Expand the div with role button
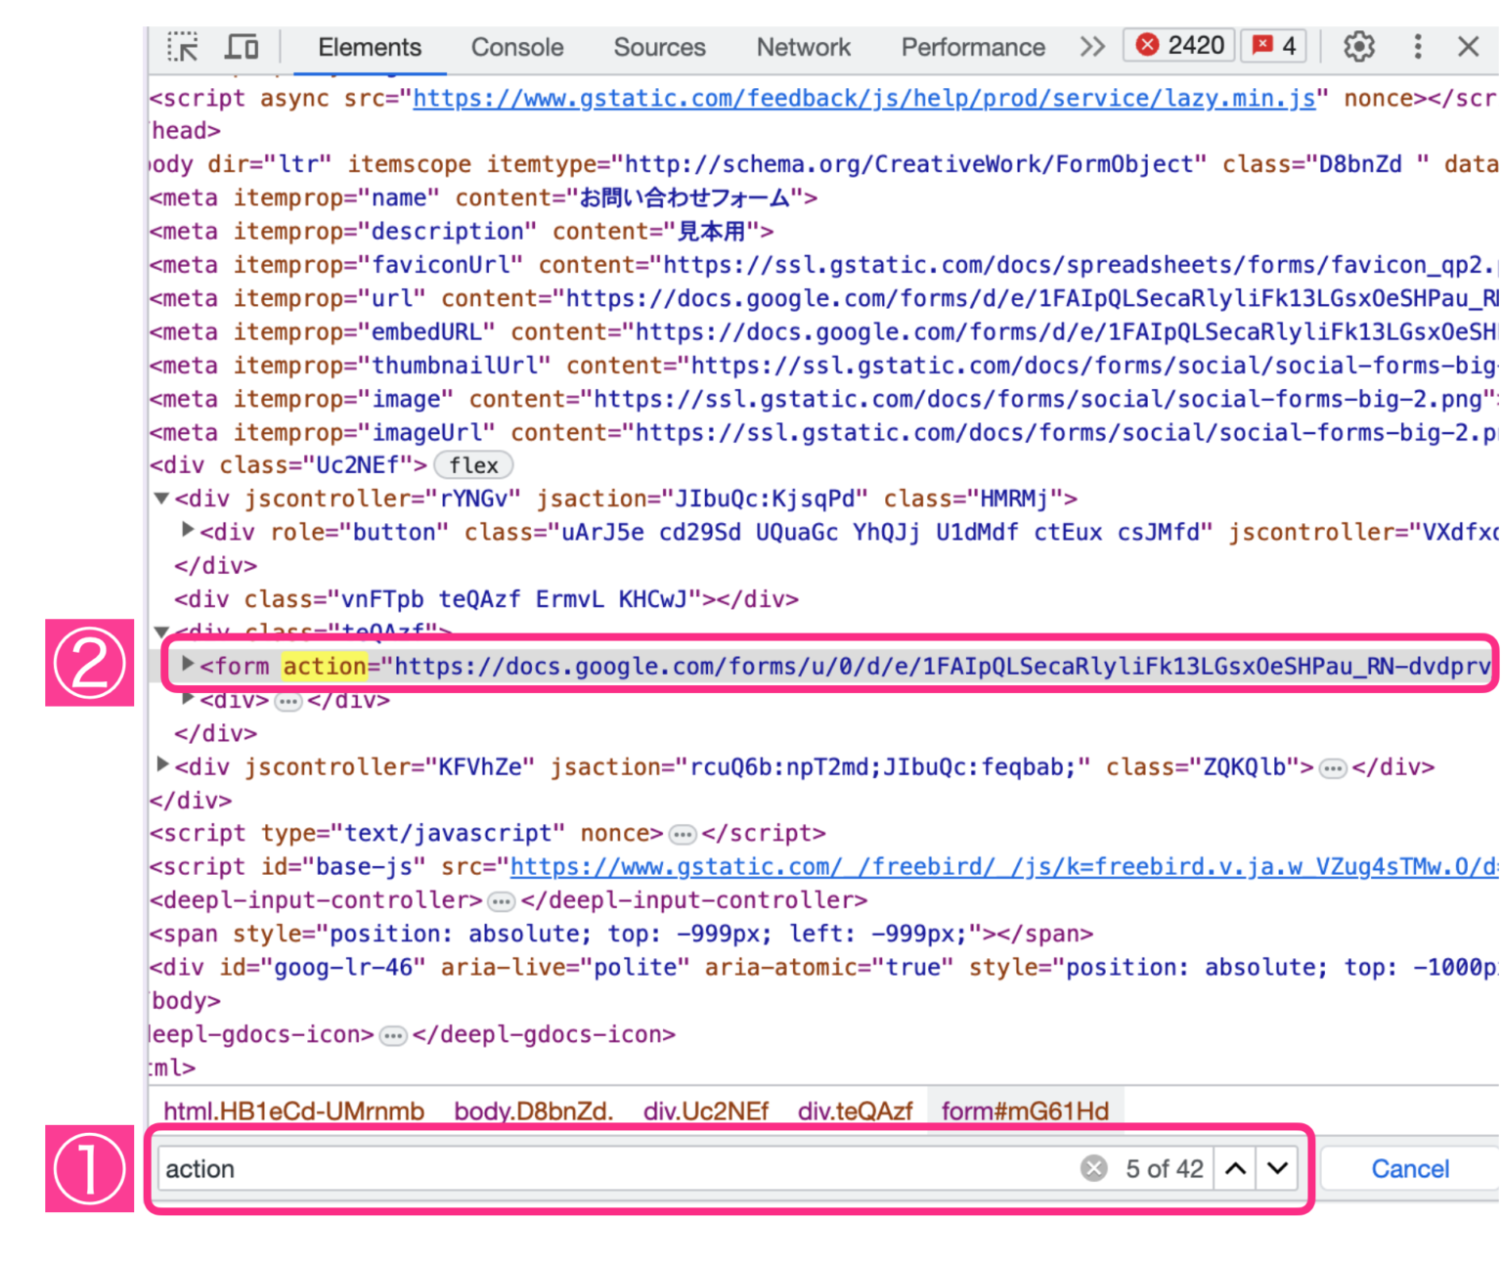Viewport: 1502px width, 1263px height. click(x=187, y=531)
